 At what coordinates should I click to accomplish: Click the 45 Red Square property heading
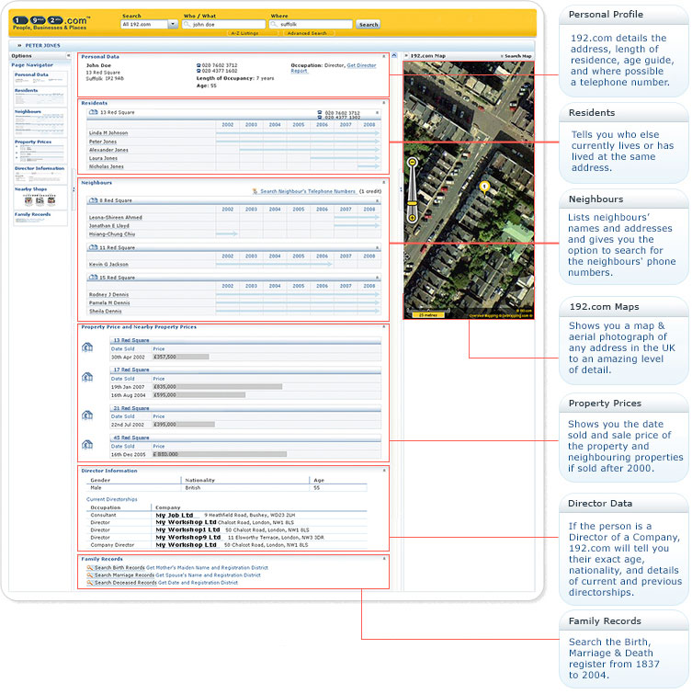point(131,438)
